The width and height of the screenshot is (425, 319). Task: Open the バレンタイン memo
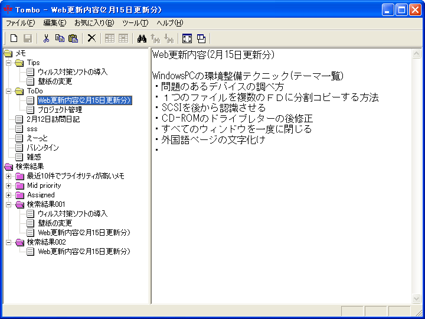point(42,148)
